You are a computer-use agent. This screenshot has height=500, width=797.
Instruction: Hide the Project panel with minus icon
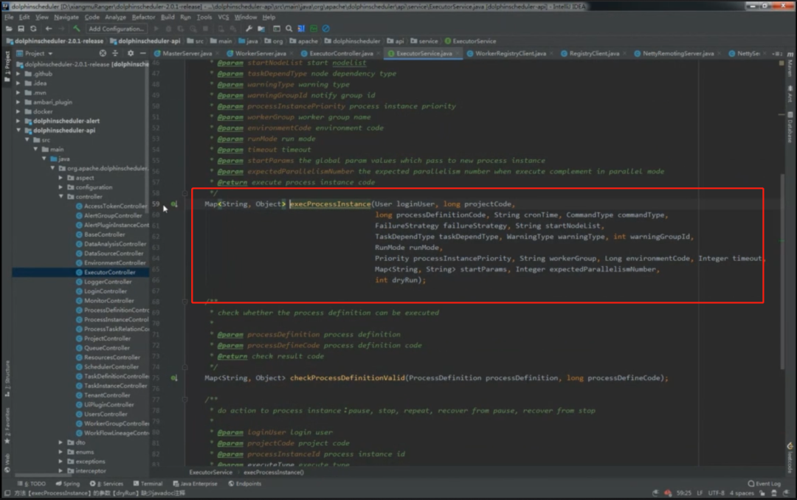(143, 53)
